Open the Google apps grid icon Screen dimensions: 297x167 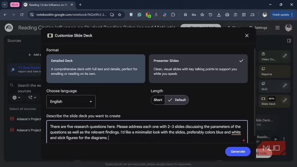pos(277,28)
